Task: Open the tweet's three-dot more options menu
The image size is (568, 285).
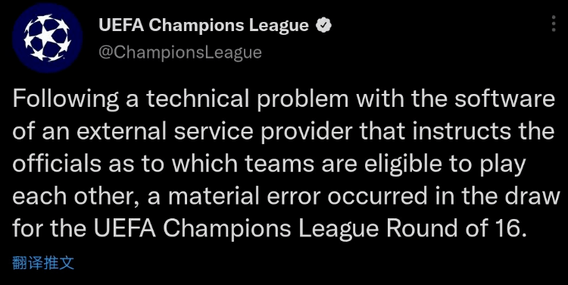Action: [x=554, y=24]
